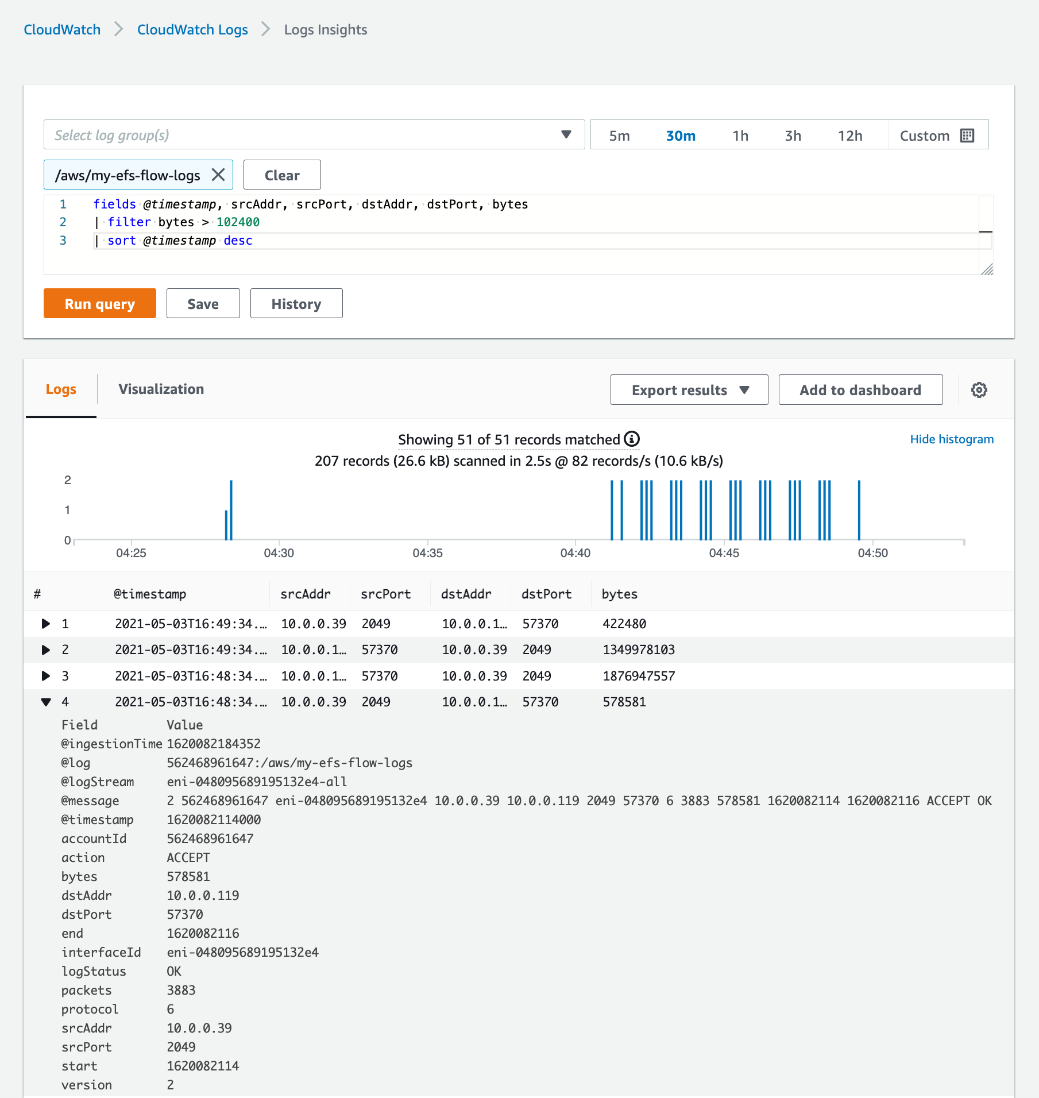Expand result row 1 details
Image resolution: width=1039 pixels, height=1098 pixels.
pos(46,624)
